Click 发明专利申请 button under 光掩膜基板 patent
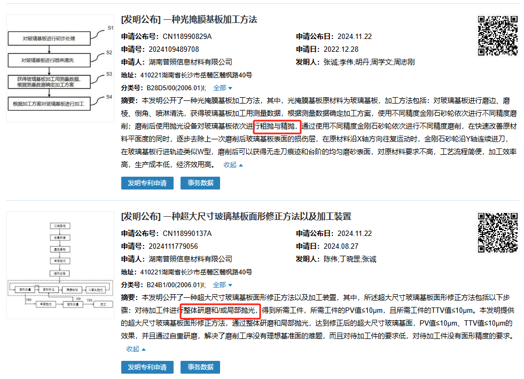 click(147, 183)
